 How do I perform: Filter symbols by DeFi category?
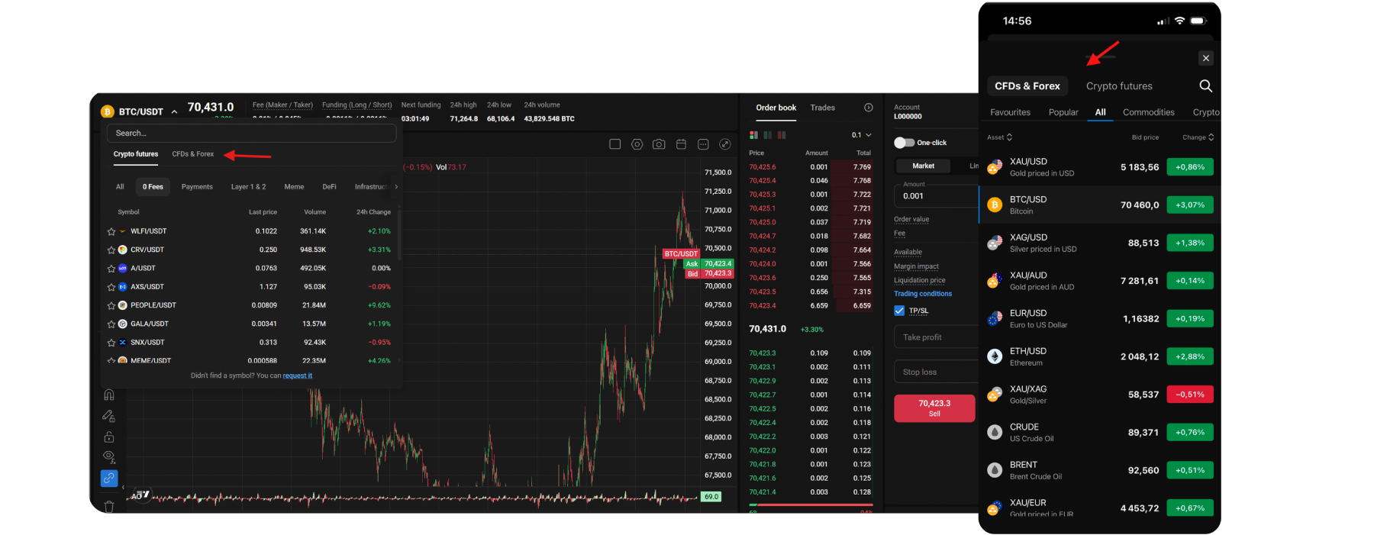pos(329,186)
